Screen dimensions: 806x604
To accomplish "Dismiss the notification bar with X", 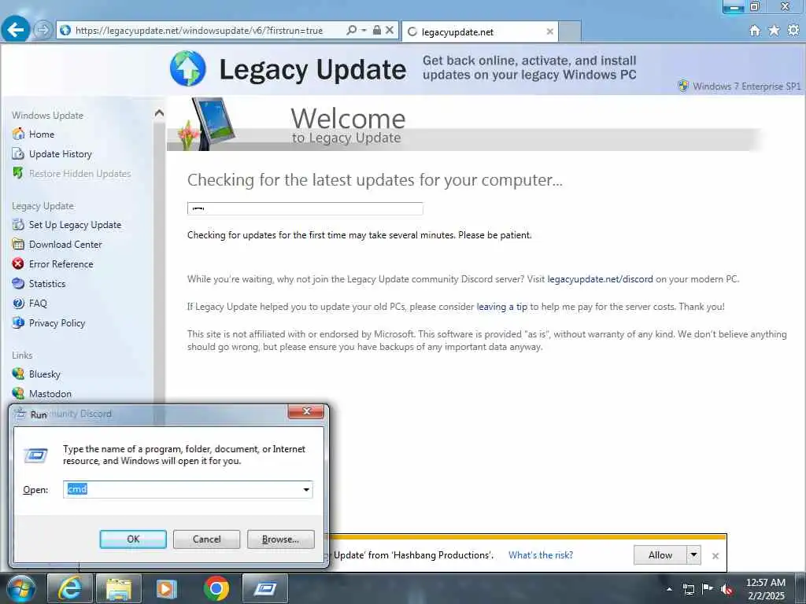I will point(715,556).
